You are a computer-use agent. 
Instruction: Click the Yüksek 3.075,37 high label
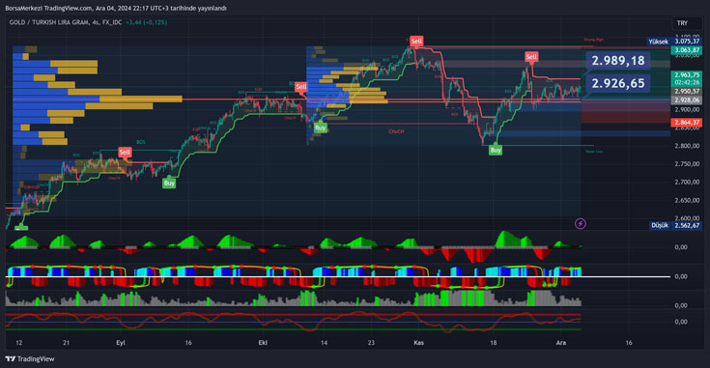674,42
